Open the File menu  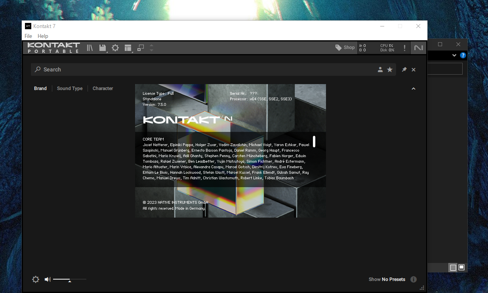tap(28, 36)
